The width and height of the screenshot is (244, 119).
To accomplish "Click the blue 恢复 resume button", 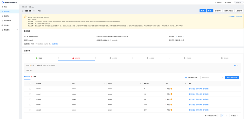I will (203, 11).
